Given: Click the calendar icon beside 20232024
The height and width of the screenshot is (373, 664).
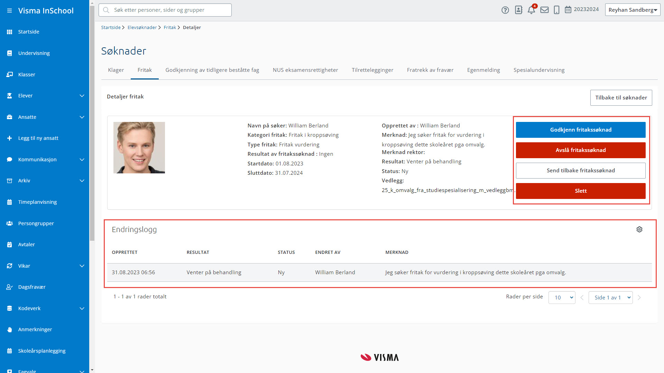Looking at the screenshot, I should [x=568, y=10].
